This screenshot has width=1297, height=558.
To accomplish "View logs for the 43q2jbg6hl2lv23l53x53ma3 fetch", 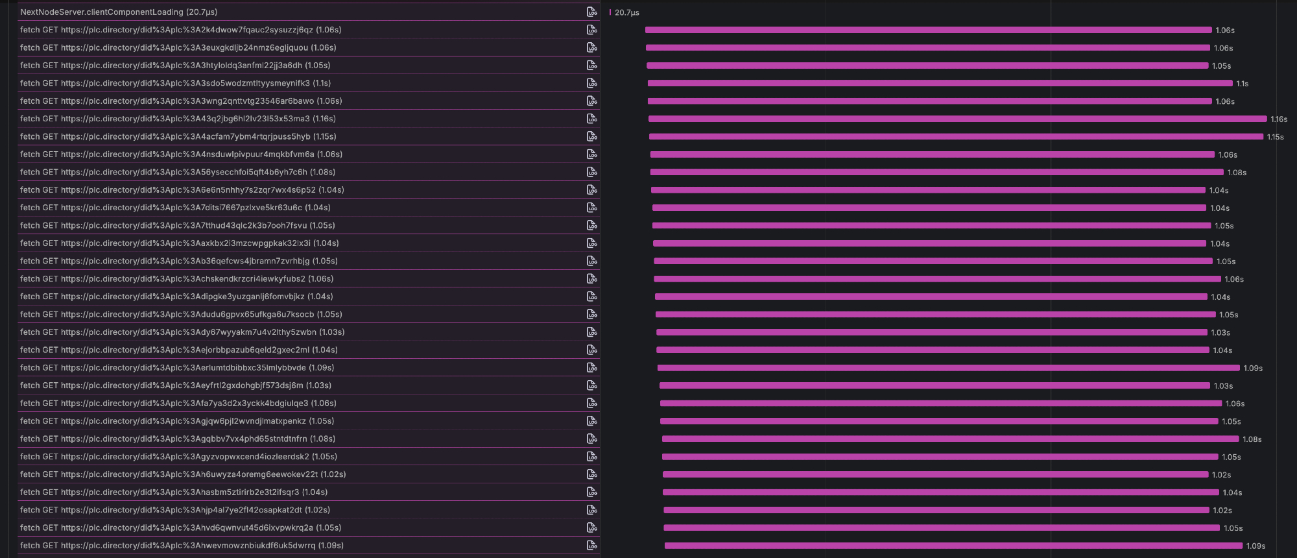I will click(x=591, y=119).
